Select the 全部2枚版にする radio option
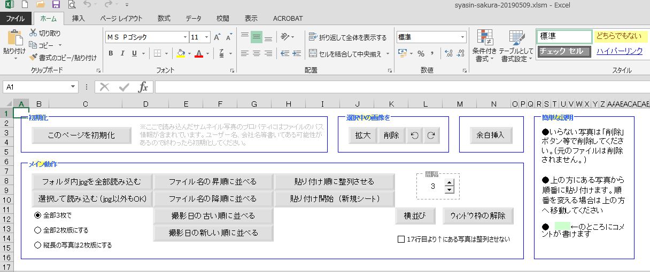Viewport: 650px width, 272px height. pyautogui.click(x=37, y=230)
